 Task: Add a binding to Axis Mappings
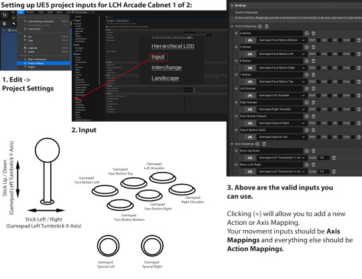(x=257, y=144)
